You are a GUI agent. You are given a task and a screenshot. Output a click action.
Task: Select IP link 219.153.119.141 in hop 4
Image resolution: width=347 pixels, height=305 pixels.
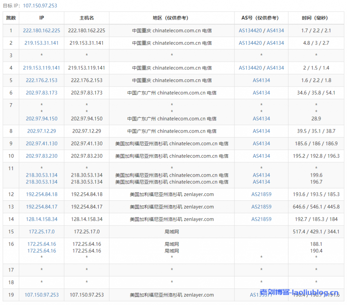[42, 68]
